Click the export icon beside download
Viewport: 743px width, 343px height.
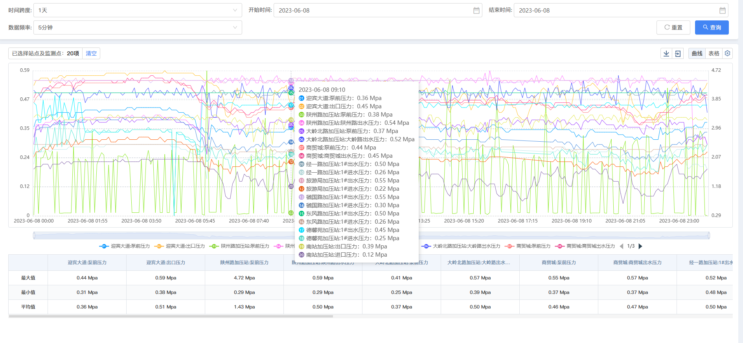pos(678,54)
